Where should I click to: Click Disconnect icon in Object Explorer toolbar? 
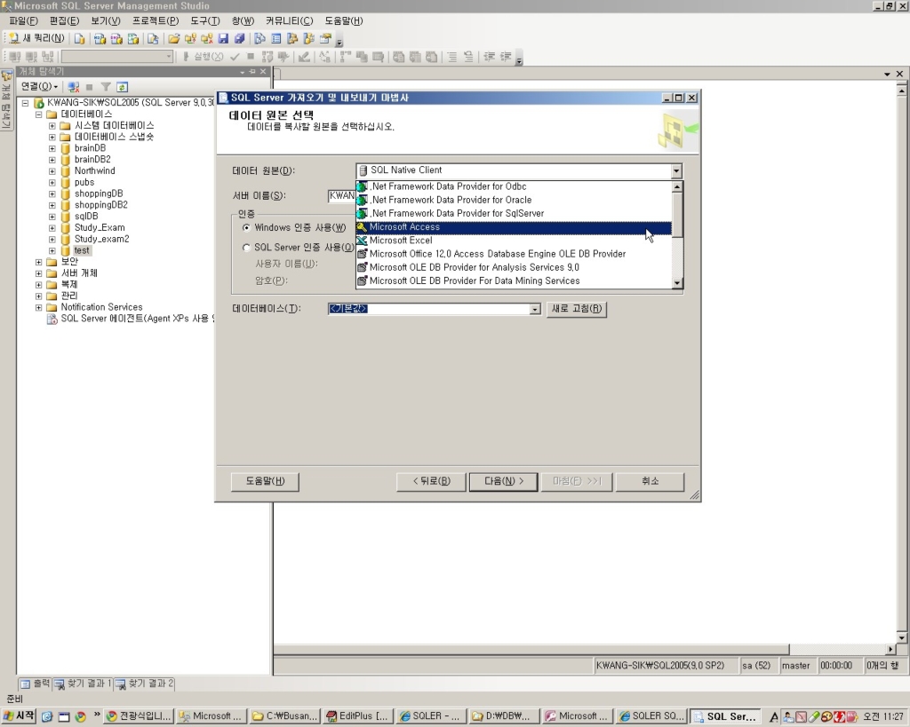tap(74, 87)
